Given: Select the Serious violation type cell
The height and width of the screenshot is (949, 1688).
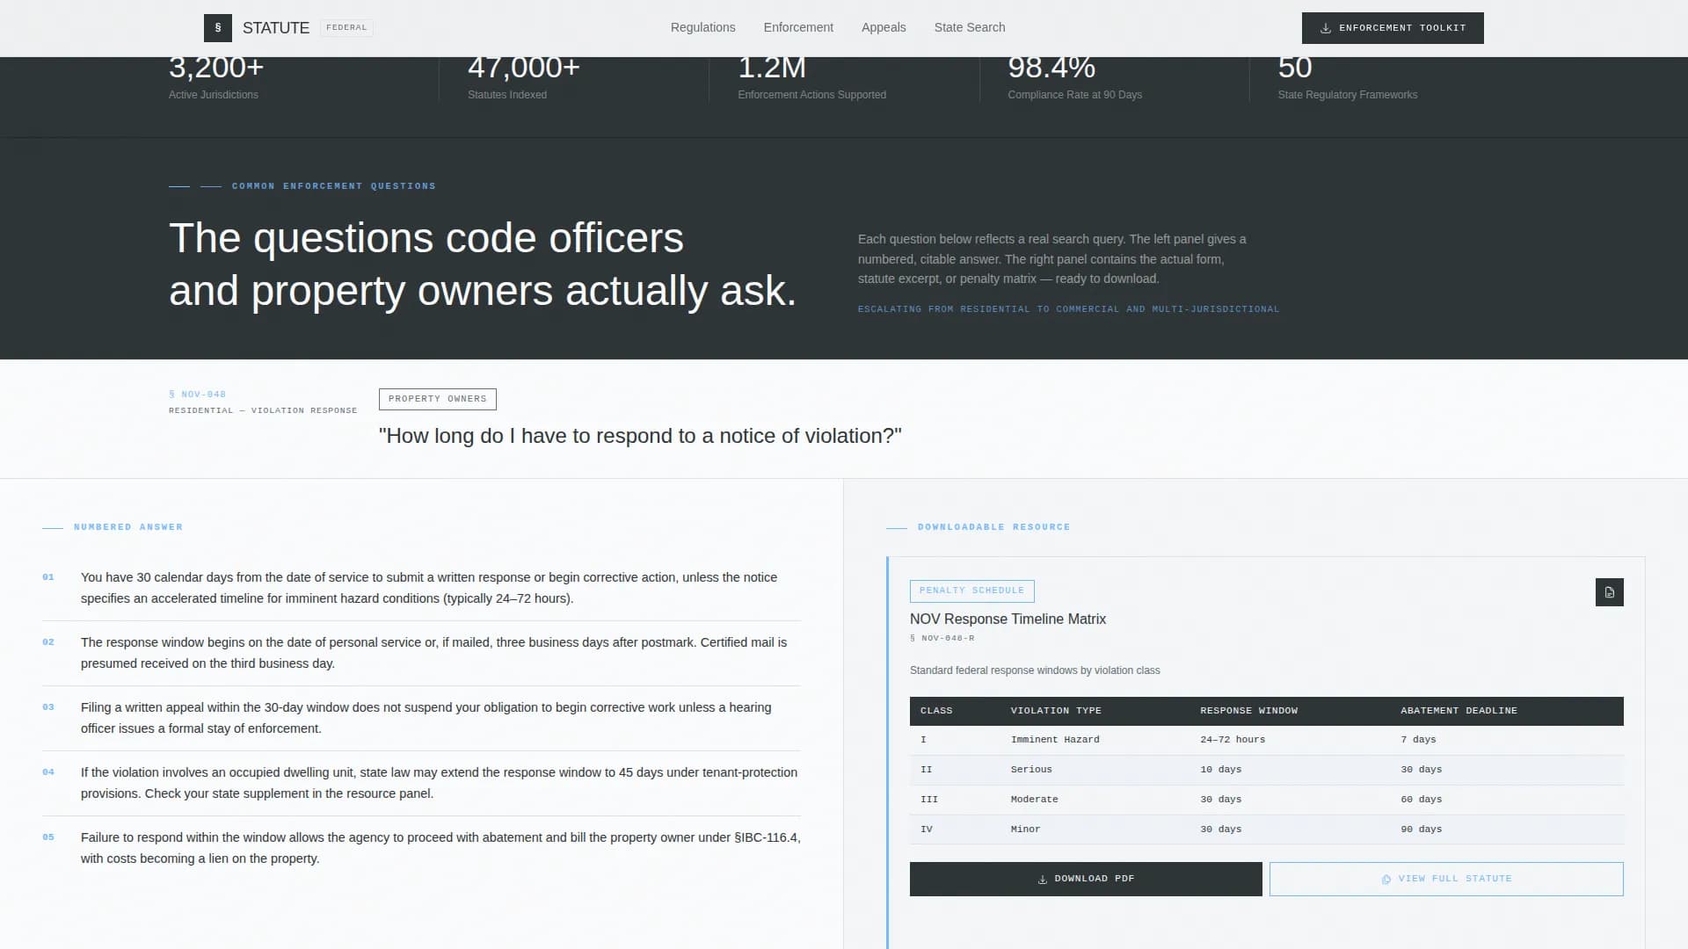Looking at the screenshot, I should click(x=1031, y=770).
